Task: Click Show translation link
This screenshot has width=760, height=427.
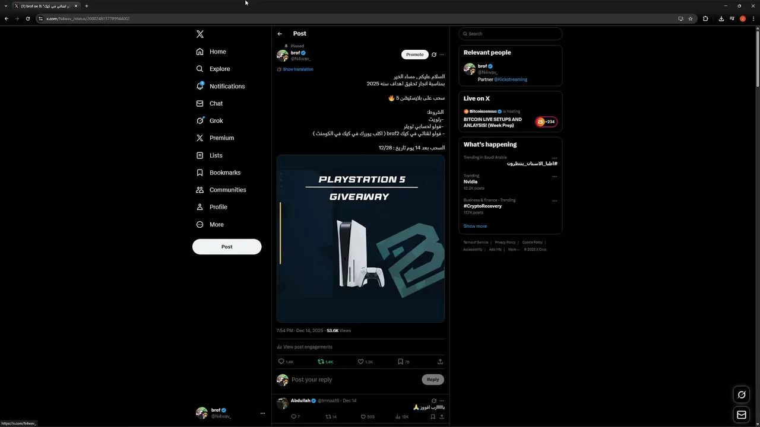Action: click(297, 69)
